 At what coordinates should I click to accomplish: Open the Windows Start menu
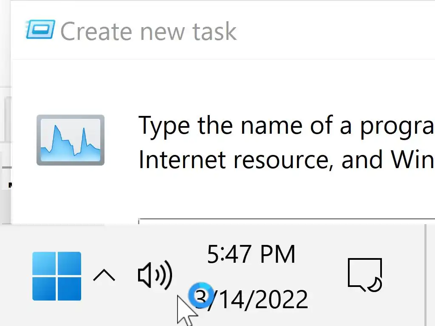coord(56,276)
